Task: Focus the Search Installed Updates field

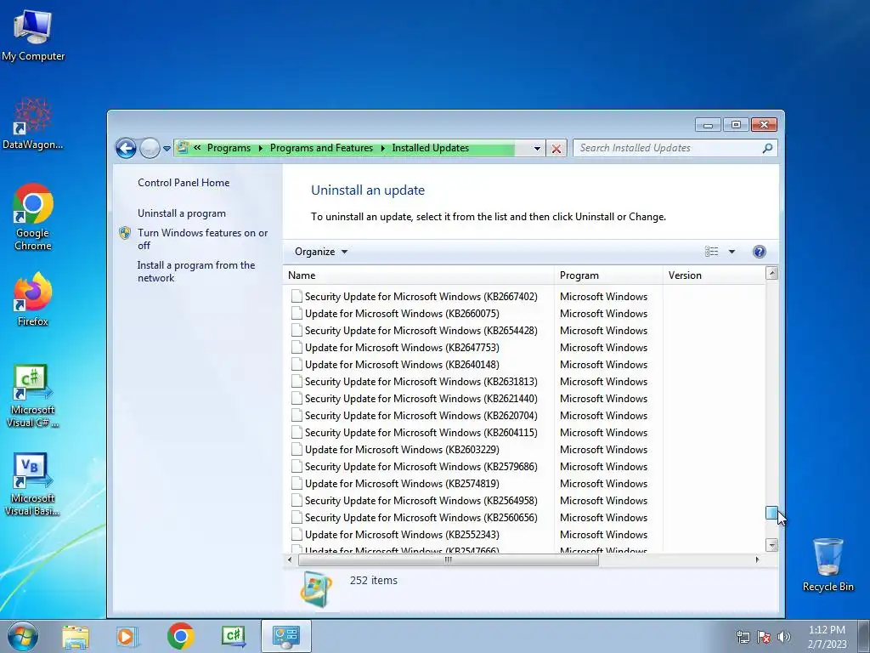Action: pos(669,148)
